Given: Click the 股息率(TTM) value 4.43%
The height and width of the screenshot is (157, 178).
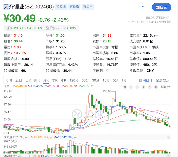Looking at the screenshot, I should 73,65.
